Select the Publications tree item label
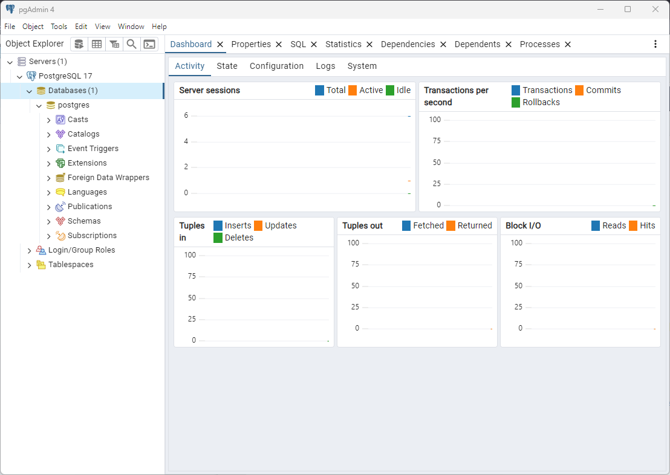 click(89, 207)
